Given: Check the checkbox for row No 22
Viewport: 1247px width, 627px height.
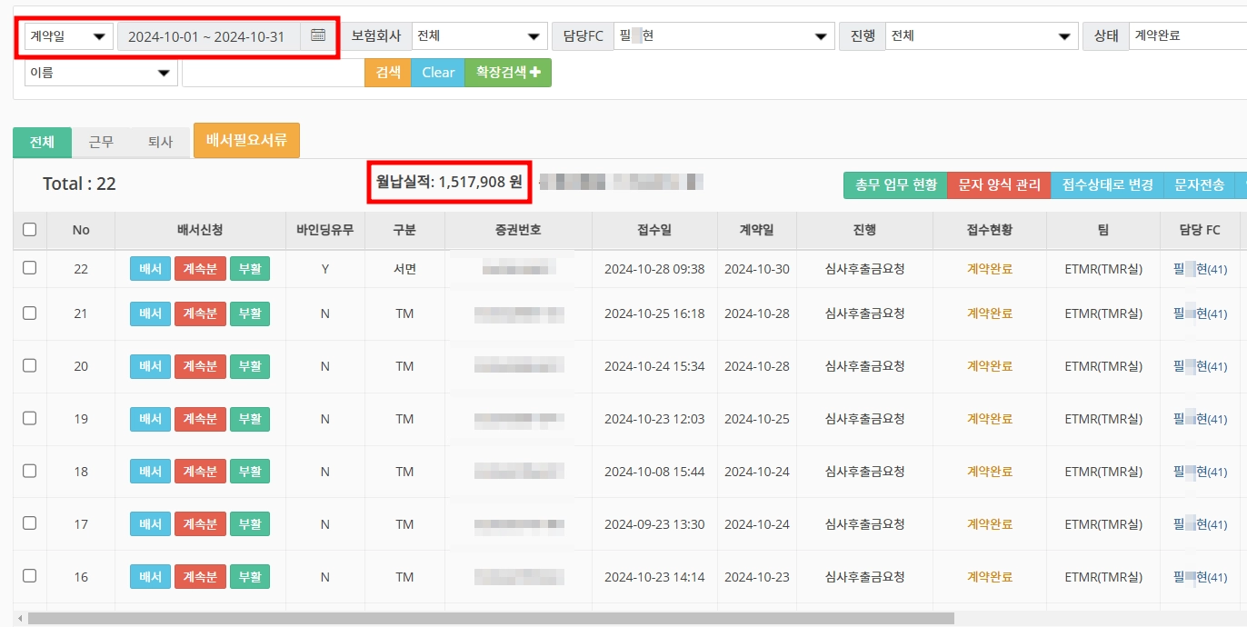Looking at the screenshot, I should (x=29, y=268).
